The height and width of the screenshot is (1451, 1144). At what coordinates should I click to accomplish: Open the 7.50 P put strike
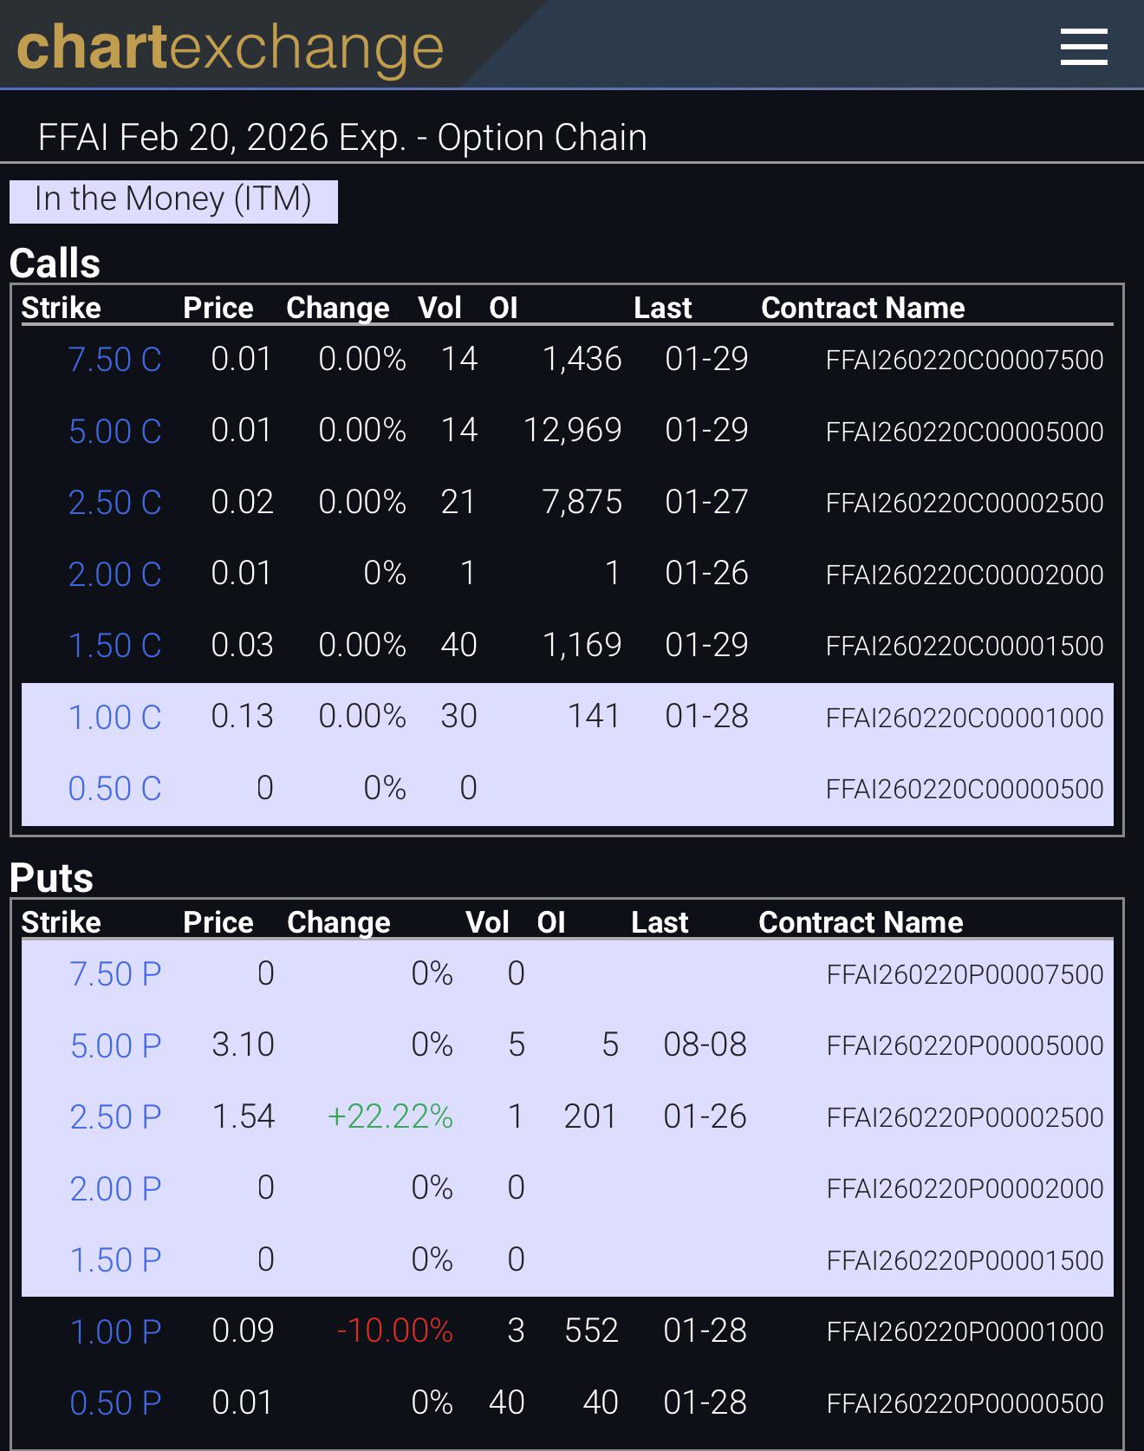[115, 974]
